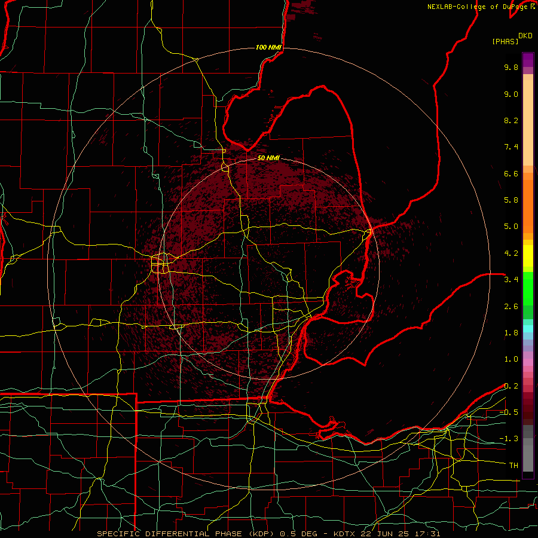538x538 pixels.
Task: Click the 8.2 value on the color scale
Action: 511,120
